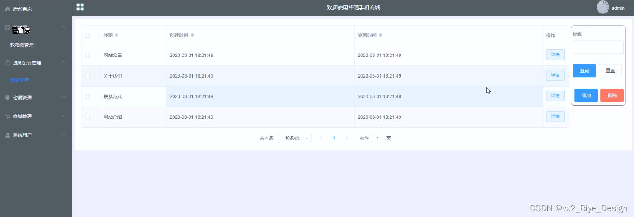Collapse the 通知公告管理 menu section
The image size is (634, 217).
[x=63, y=62]
